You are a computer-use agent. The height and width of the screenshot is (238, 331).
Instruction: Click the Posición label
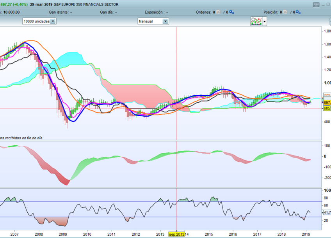[x=271, y=12]
